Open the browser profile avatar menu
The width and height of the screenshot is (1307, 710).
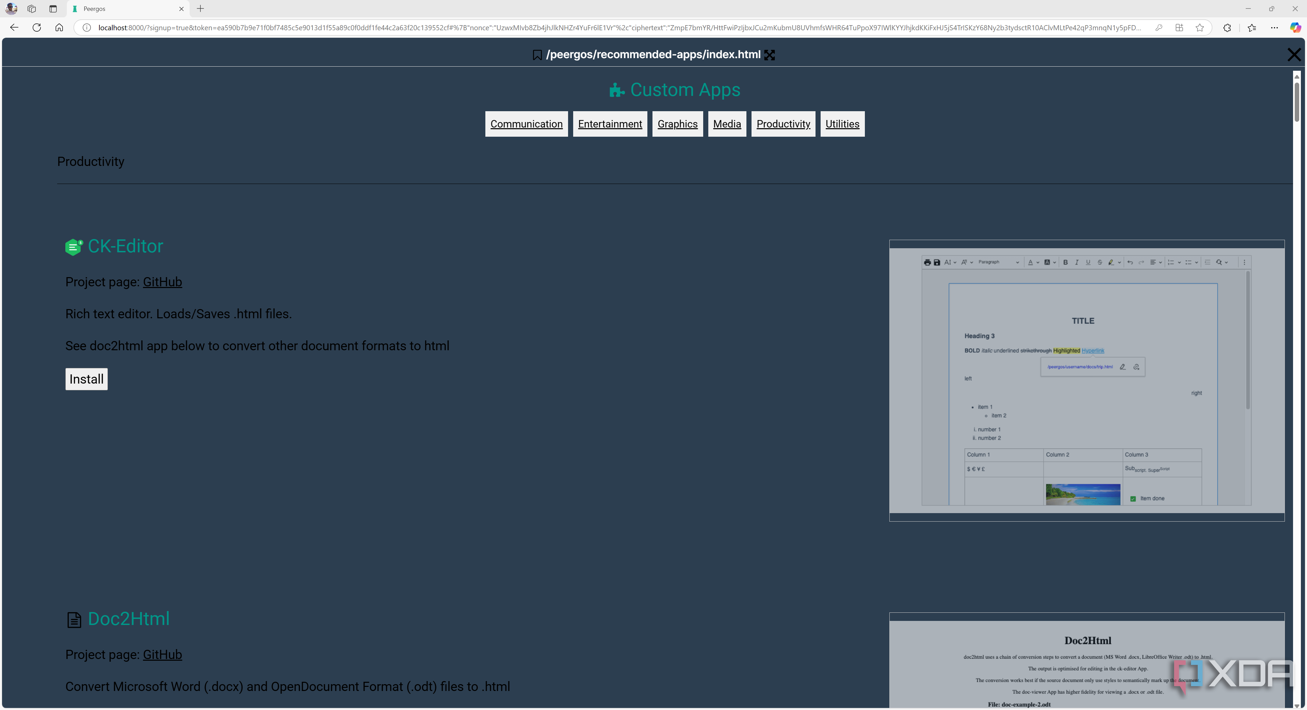coord(11,9)
